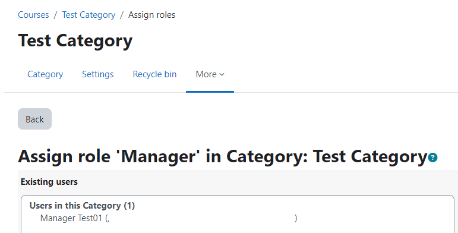The height and width of the screenshot is (233, 458).
Task: Click the Existing users label
Action: pyautogui.click(x=49, y=182)
